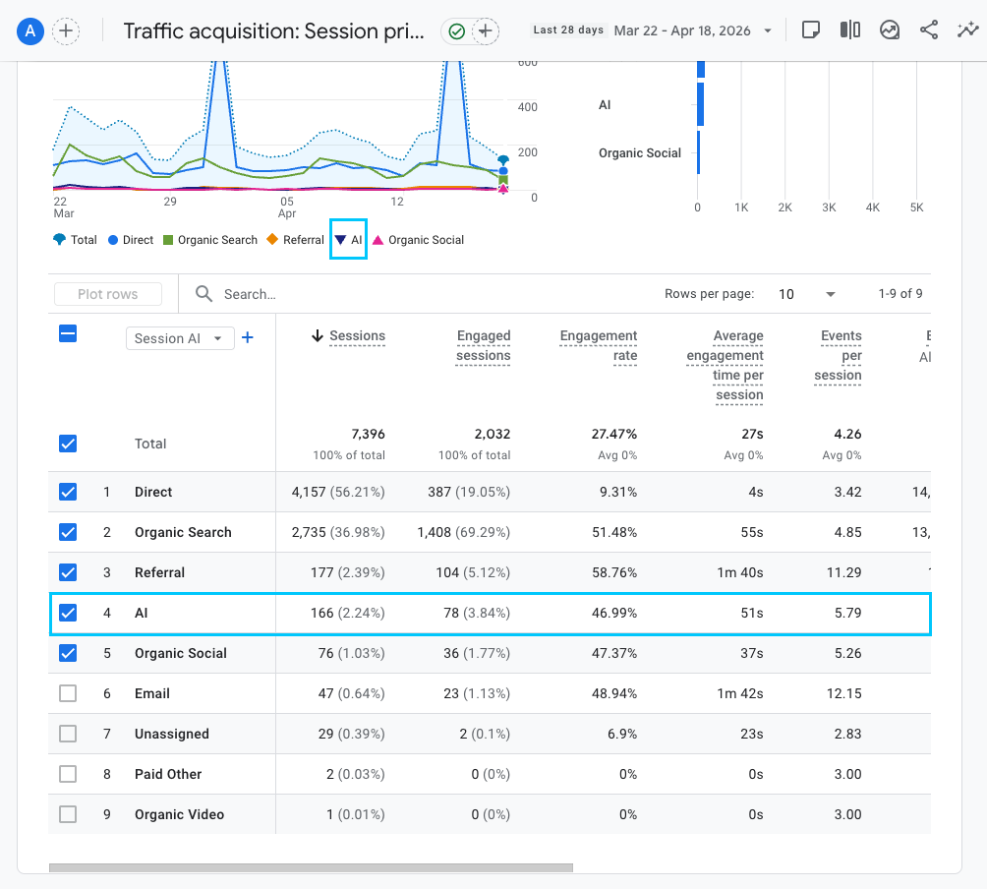Uncheck the Direct row checkbox
Image resolution: width=987 pixels, height=889 pixels.
(68, 492)
